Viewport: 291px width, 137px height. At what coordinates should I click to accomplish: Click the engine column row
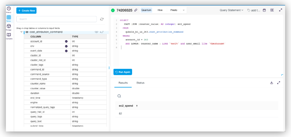tap(65, 103)
